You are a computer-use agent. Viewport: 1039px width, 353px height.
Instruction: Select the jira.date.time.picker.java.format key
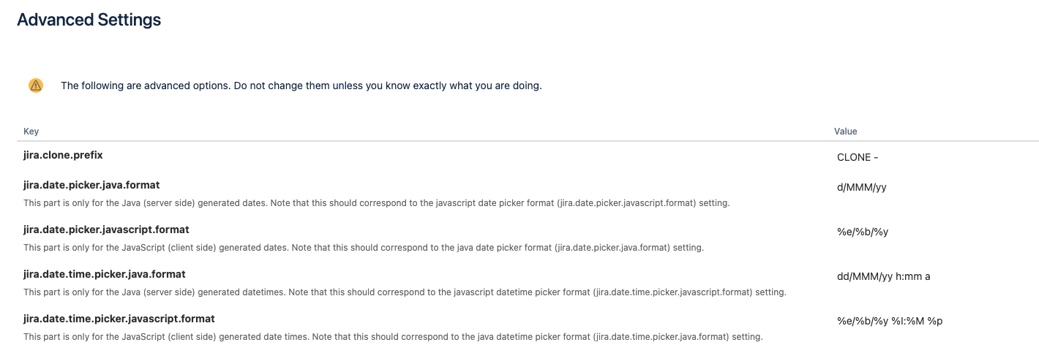pyautogui.click(x=105, y=274)
